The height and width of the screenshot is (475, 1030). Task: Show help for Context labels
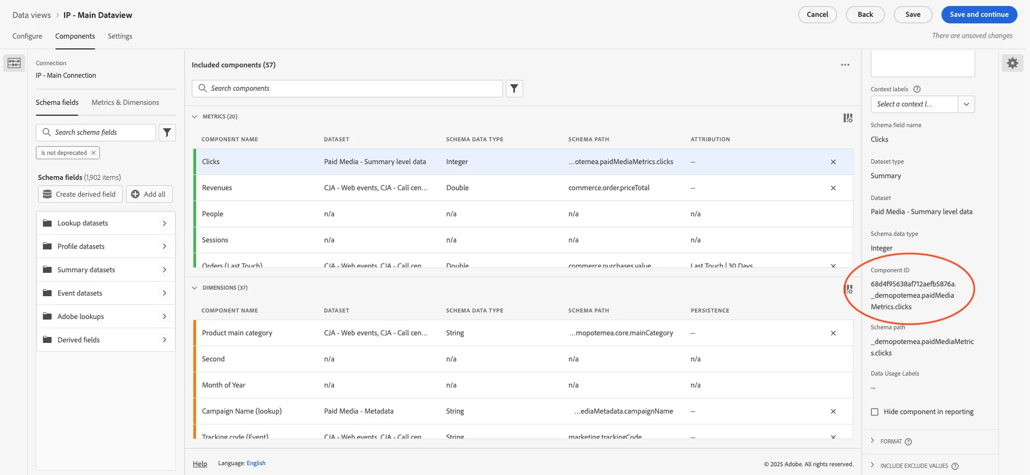pos(917,89)
